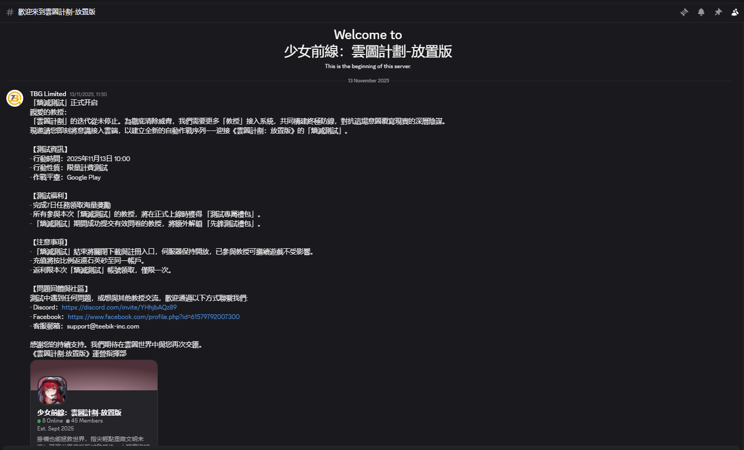Click the channel hashtag icon in header
744x450 pixels.
click(10, 12)
